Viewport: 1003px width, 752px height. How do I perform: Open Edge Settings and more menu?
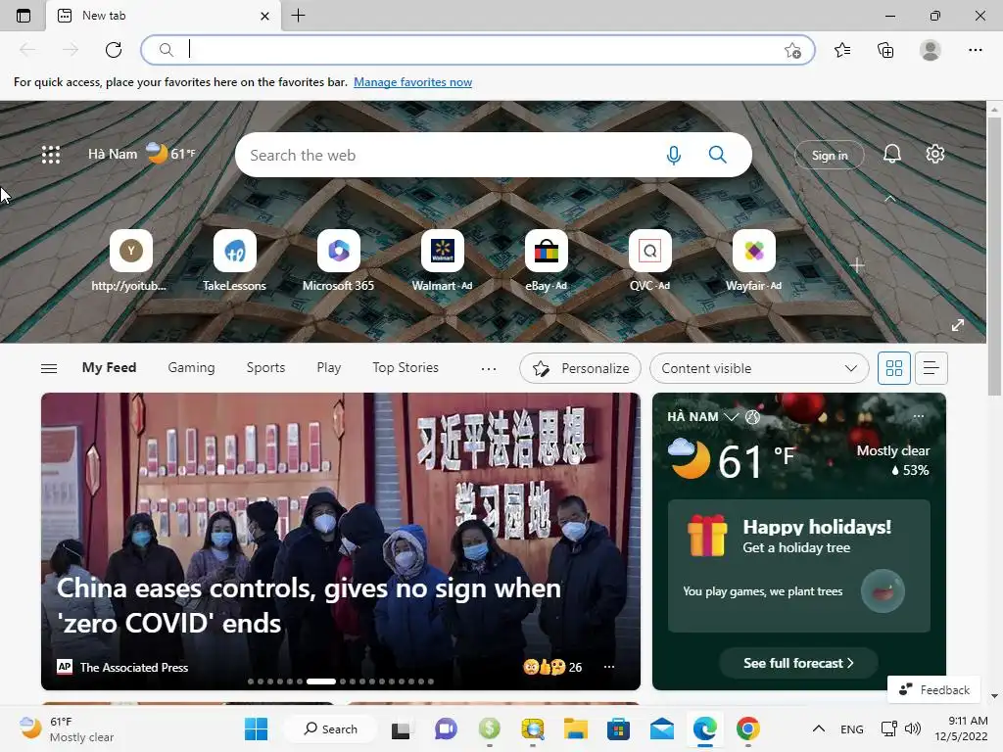click(x=976, y=50)
